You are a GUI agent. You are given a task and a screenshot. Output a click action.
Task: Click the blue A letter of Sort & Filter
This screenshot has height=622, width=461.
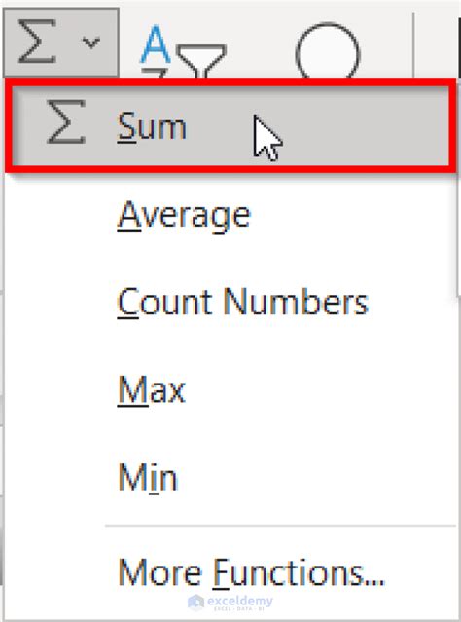[156, 45]
